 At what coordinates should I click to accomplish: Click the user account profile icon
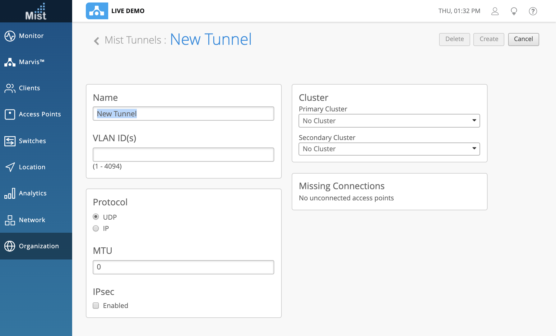495,11
